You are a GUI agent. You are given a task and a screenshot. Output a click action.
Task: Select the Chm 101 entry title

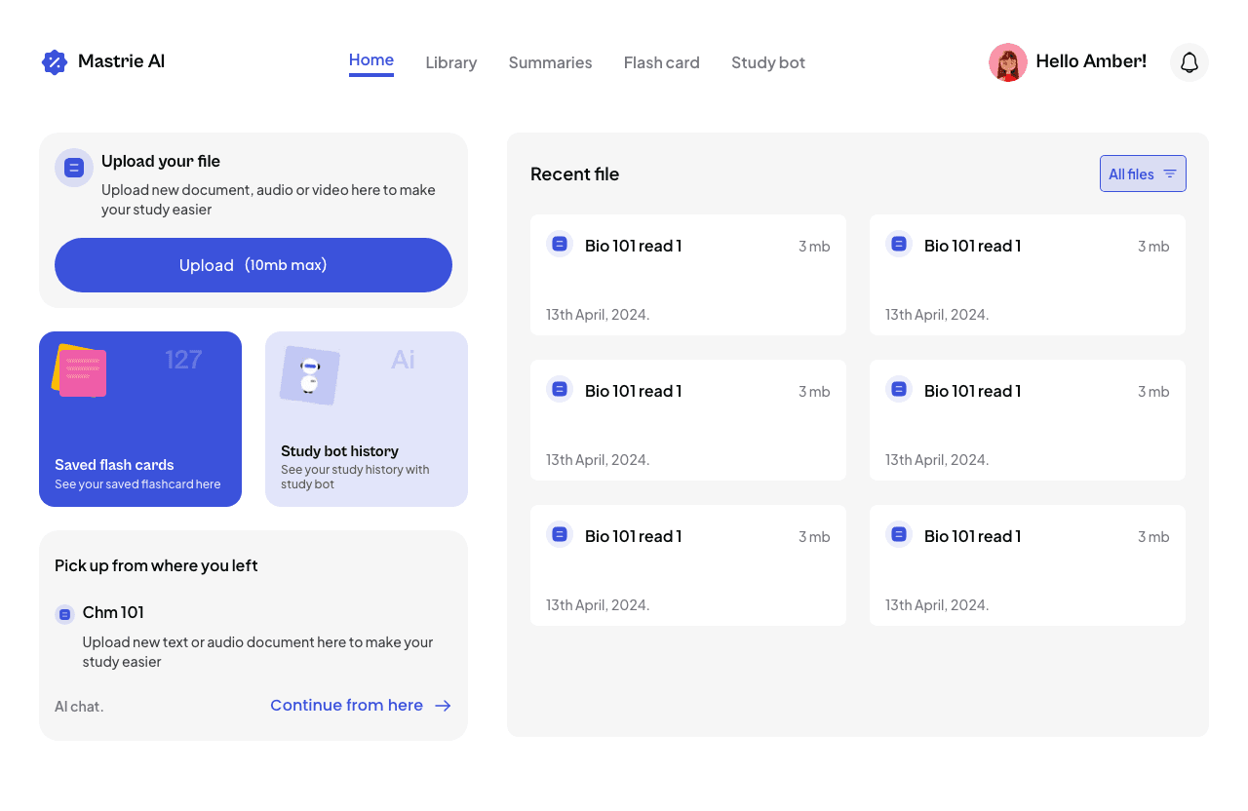click(113, 612)
